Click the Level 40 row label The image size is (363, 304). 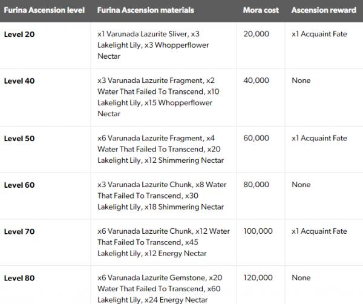click(19, 81)
